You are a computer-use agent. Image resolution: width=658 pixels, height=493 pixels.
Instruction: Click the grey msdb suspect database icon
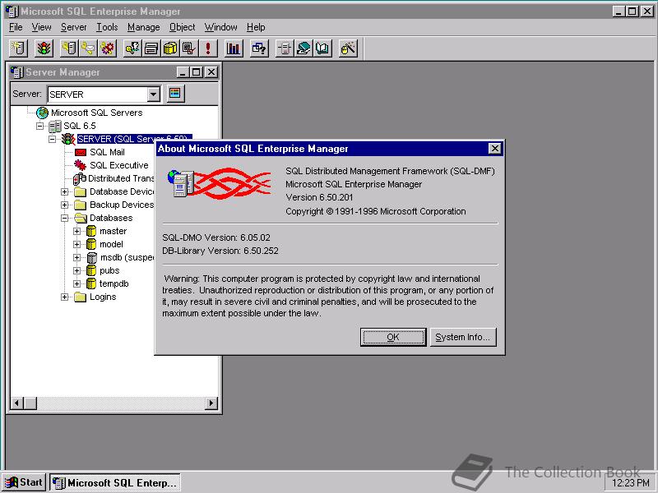coord(92,257)
